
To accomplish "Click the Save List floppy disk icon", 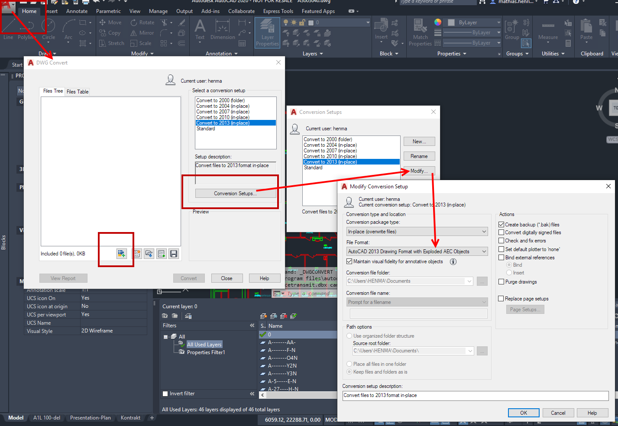I will (174, 254).
